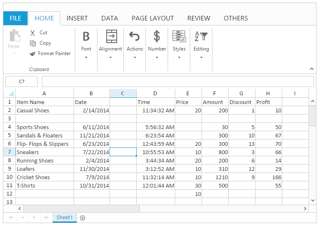
Task: Click the Name Box showing C7
Action: pyautogui.click(x=22, y=81)
